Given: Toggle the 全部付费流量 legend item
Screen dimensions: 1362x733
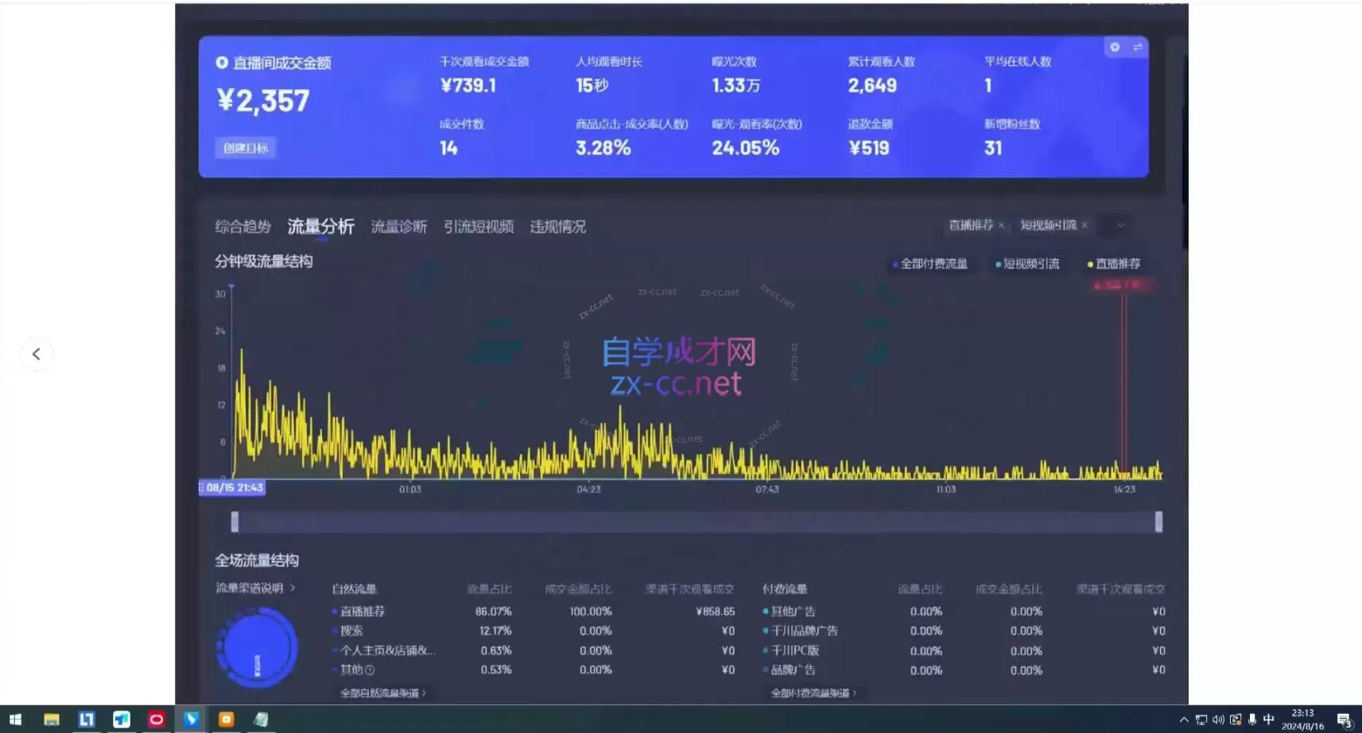Looking at the screenshot, I should pyautogui.click(x=930, y=264).
